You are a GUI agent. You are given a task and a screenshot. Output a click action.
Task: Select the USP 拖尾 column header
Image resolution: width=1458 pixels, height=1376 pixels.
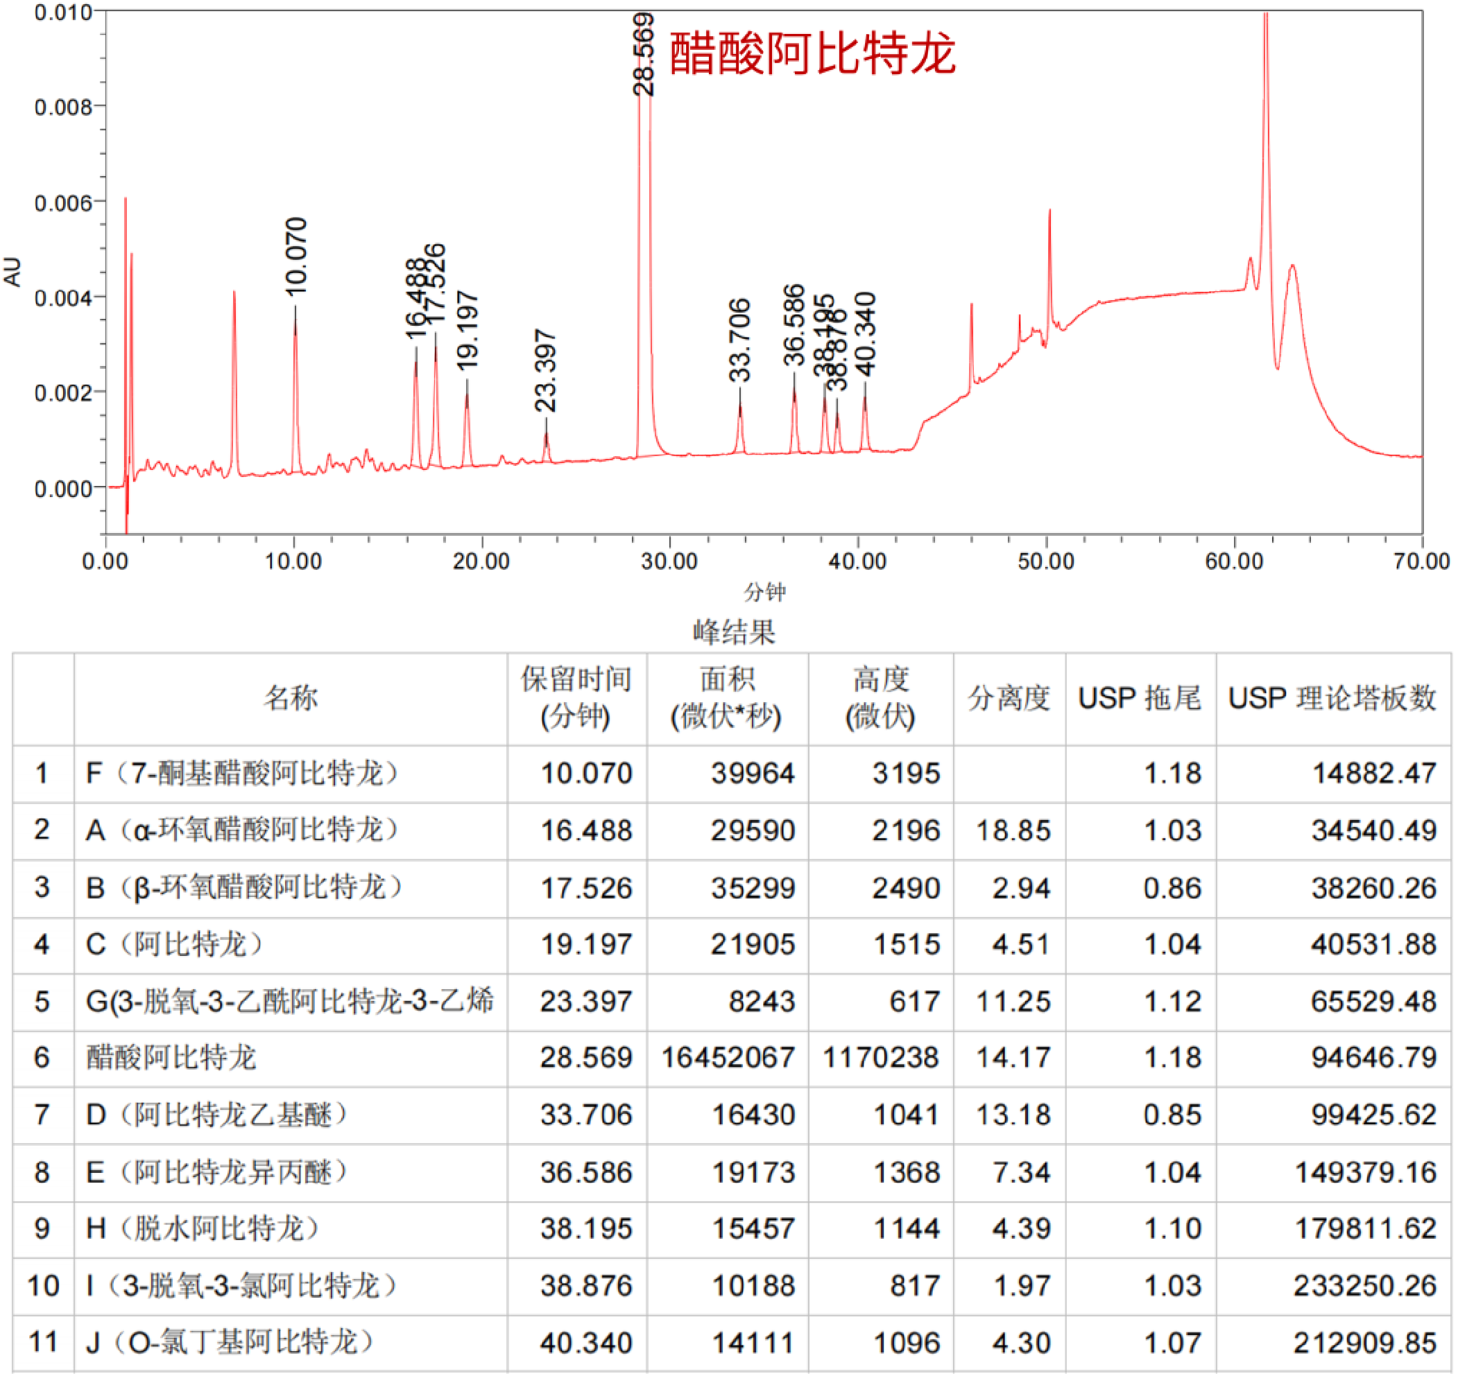(1140, 699)
